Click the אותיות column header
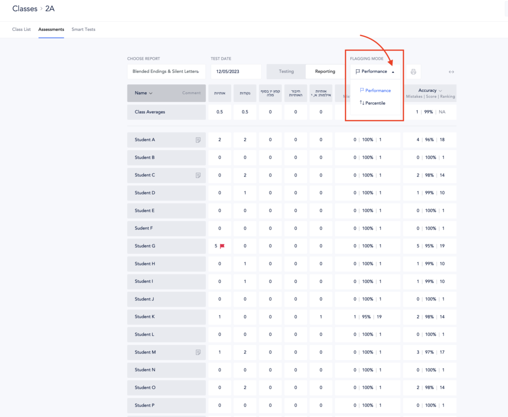This screenshot has height=417, width=508. (220, 93)
